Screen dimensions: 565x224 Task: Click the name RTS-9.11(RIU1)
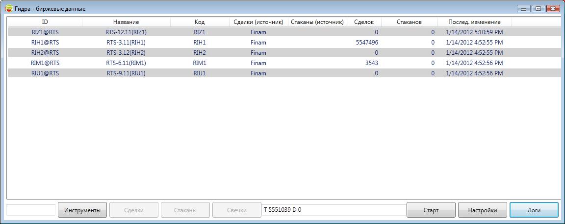tap(126, 73)
